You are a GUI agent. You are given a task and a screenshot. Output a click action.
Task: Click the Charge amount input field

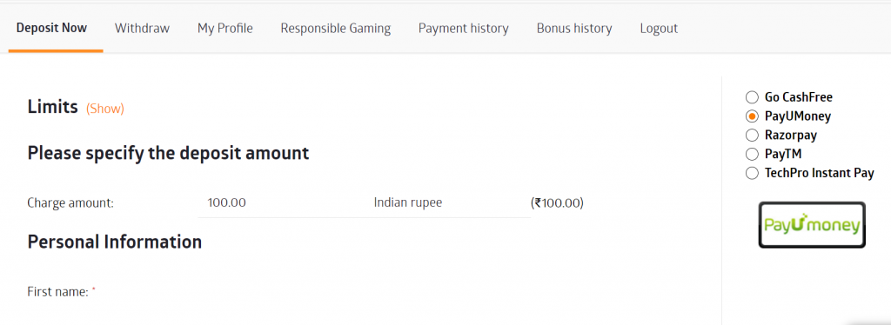click(281, 202)
